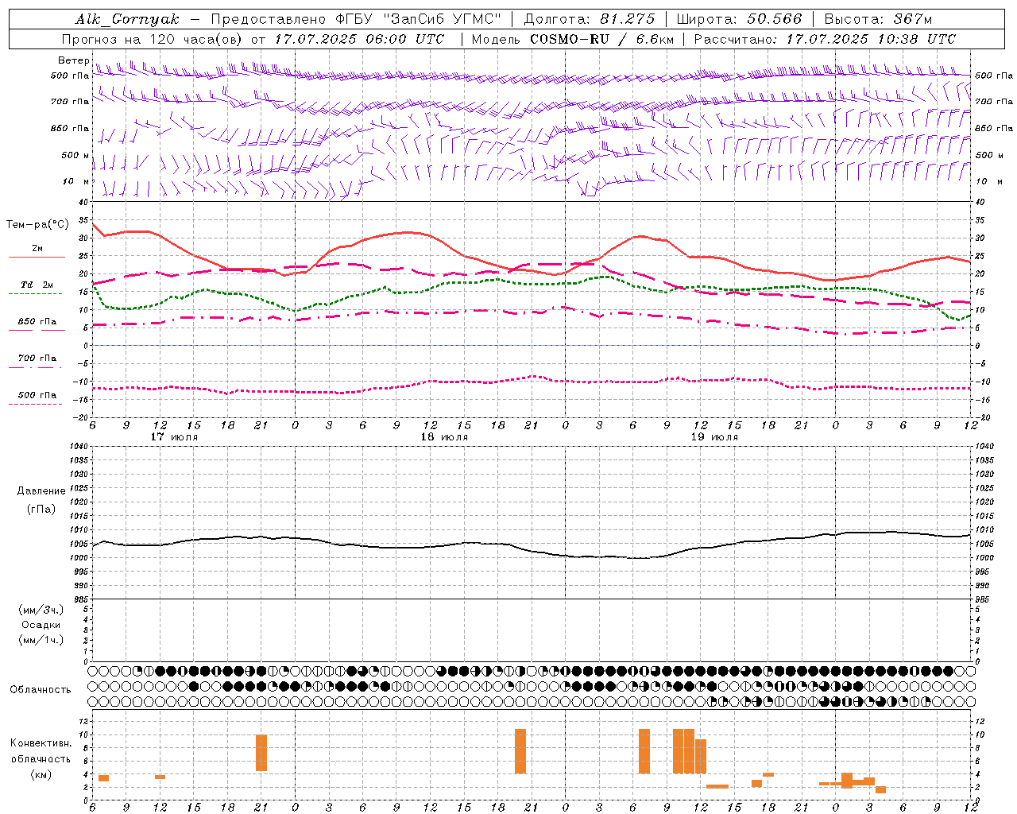Click the Долгота: 81.275 value
The width and height of the screenshot is (1017, 814).
pos(590,19)
